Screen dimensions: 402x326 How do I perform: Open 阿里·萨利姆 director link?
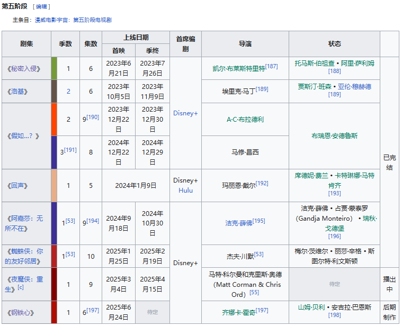click(358, 64)
